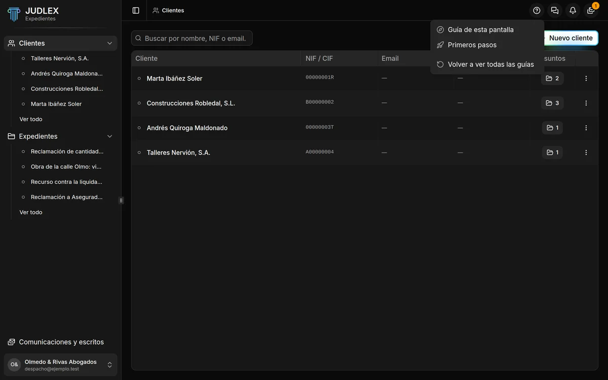Open the Olmedo & Rivas Abogados account switcher

(61, 365)
